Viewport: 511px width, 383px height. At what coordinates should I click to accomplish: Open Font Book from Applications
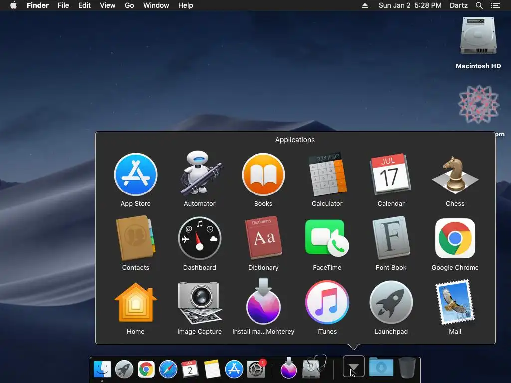[x=391, y=238]
